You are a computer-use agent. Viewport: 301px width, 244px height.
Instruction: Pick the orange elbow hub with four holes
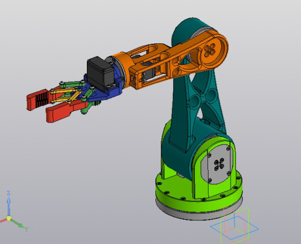pos(213,51)
